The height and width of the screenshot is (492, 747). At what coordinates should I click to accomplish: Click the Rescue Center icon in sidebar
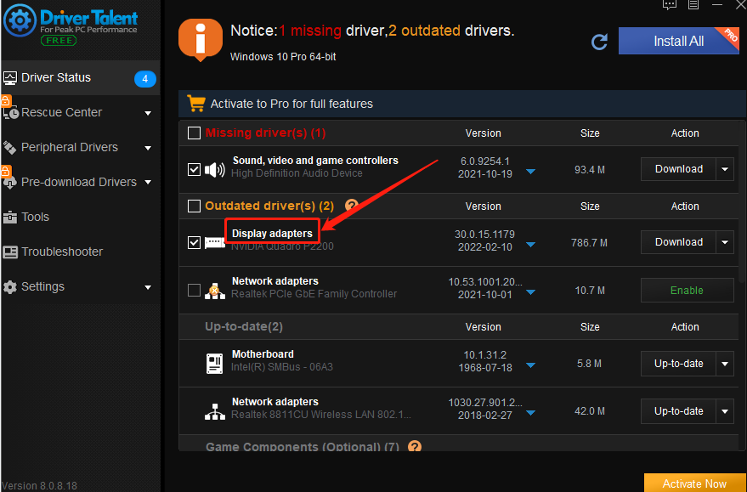(10, 112)
